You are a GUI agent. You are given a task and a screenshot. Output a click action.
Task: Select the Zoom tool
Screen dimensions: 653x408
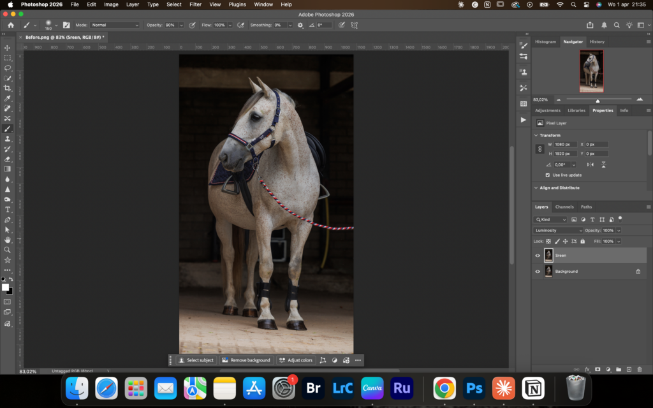pyautogui.click(x=8, y=250)
